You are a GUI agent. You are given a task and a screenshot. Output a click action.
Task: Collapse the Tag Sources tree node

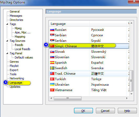(7, 41)
